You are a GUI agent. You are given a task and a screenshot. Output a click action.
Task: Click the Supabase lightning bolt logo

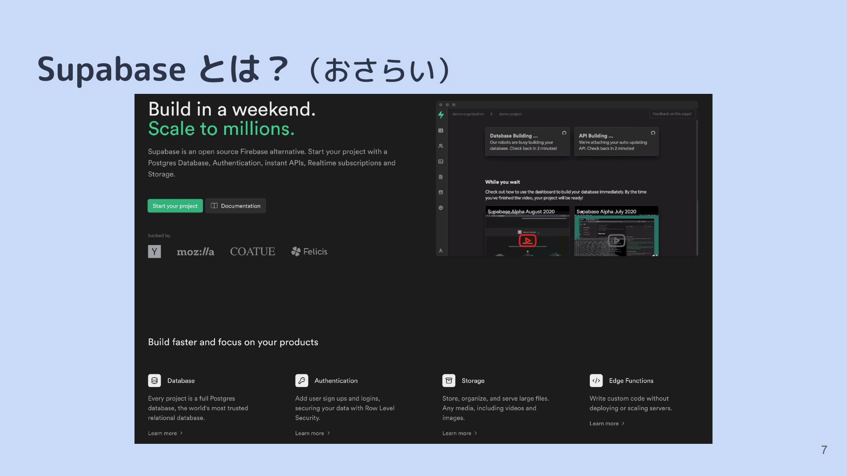click(x=441, y=115)
